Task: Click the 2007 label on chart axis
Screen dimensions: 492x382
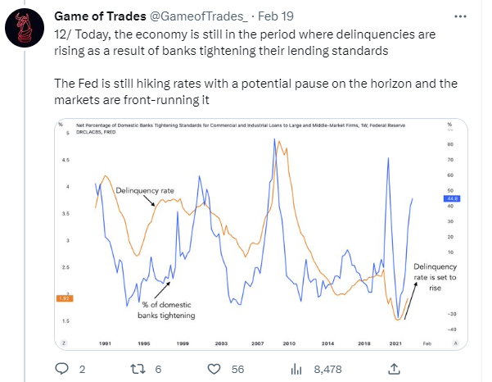Action: (x=257, y=341)
